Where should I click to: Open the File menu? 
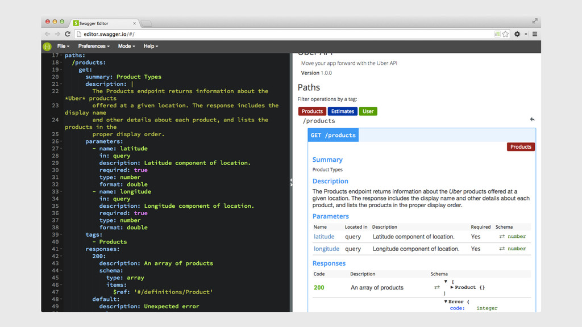pyautogui.click(x=63, y=46)
